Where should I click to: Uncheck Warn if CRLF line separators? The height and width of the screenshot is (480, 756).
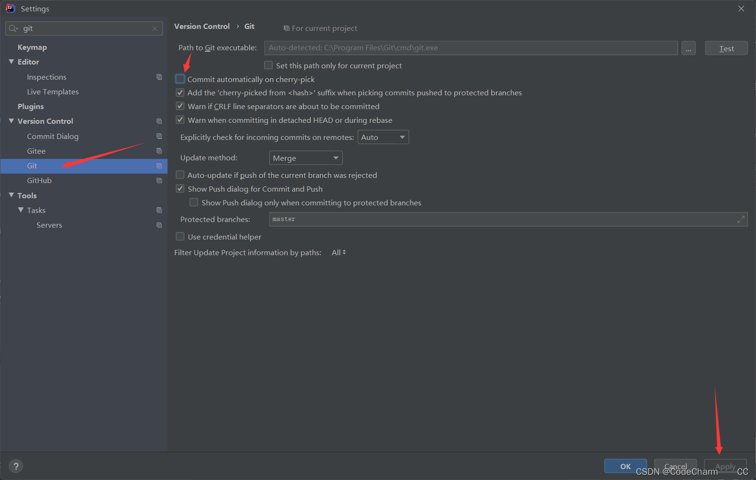click(180, 106)
